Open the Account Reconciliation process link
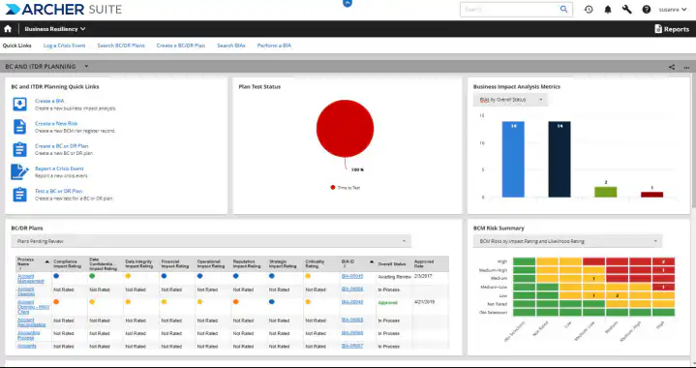The height and width of the screenshot is (368, 696). [32, 322]
